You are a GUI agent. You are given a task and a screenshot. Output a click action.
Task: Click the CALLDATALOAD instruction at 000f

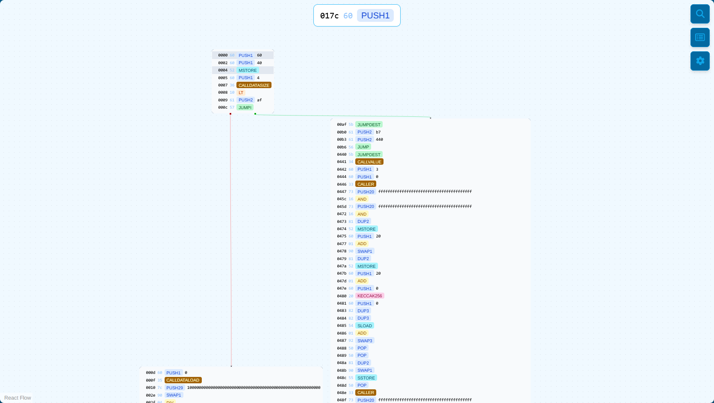[x=183, y=380]
